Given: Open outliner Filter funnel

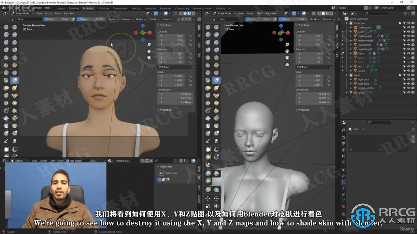Looking at the screenshot, I should click(x=406, y=13).
